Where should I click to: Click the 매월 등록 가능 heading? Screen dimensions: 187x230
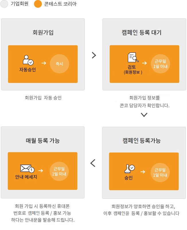pyautogui.click(x=43, y=141)
